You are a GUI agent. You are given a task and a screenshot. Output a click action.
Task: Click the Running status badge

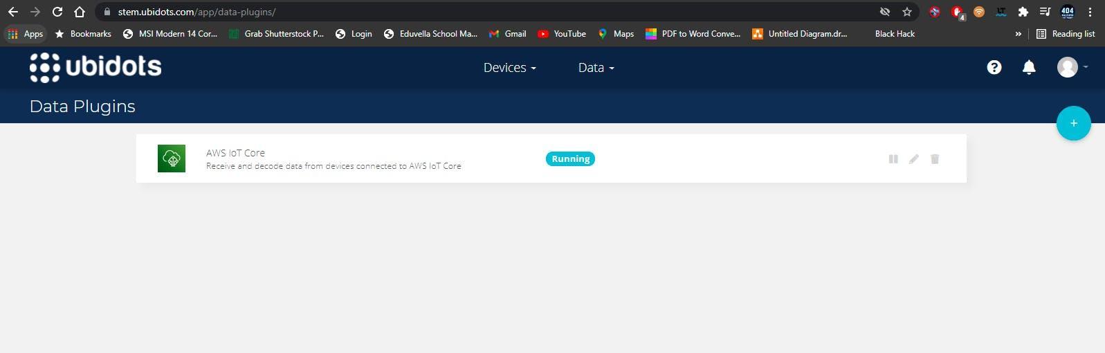click(570, 159)
